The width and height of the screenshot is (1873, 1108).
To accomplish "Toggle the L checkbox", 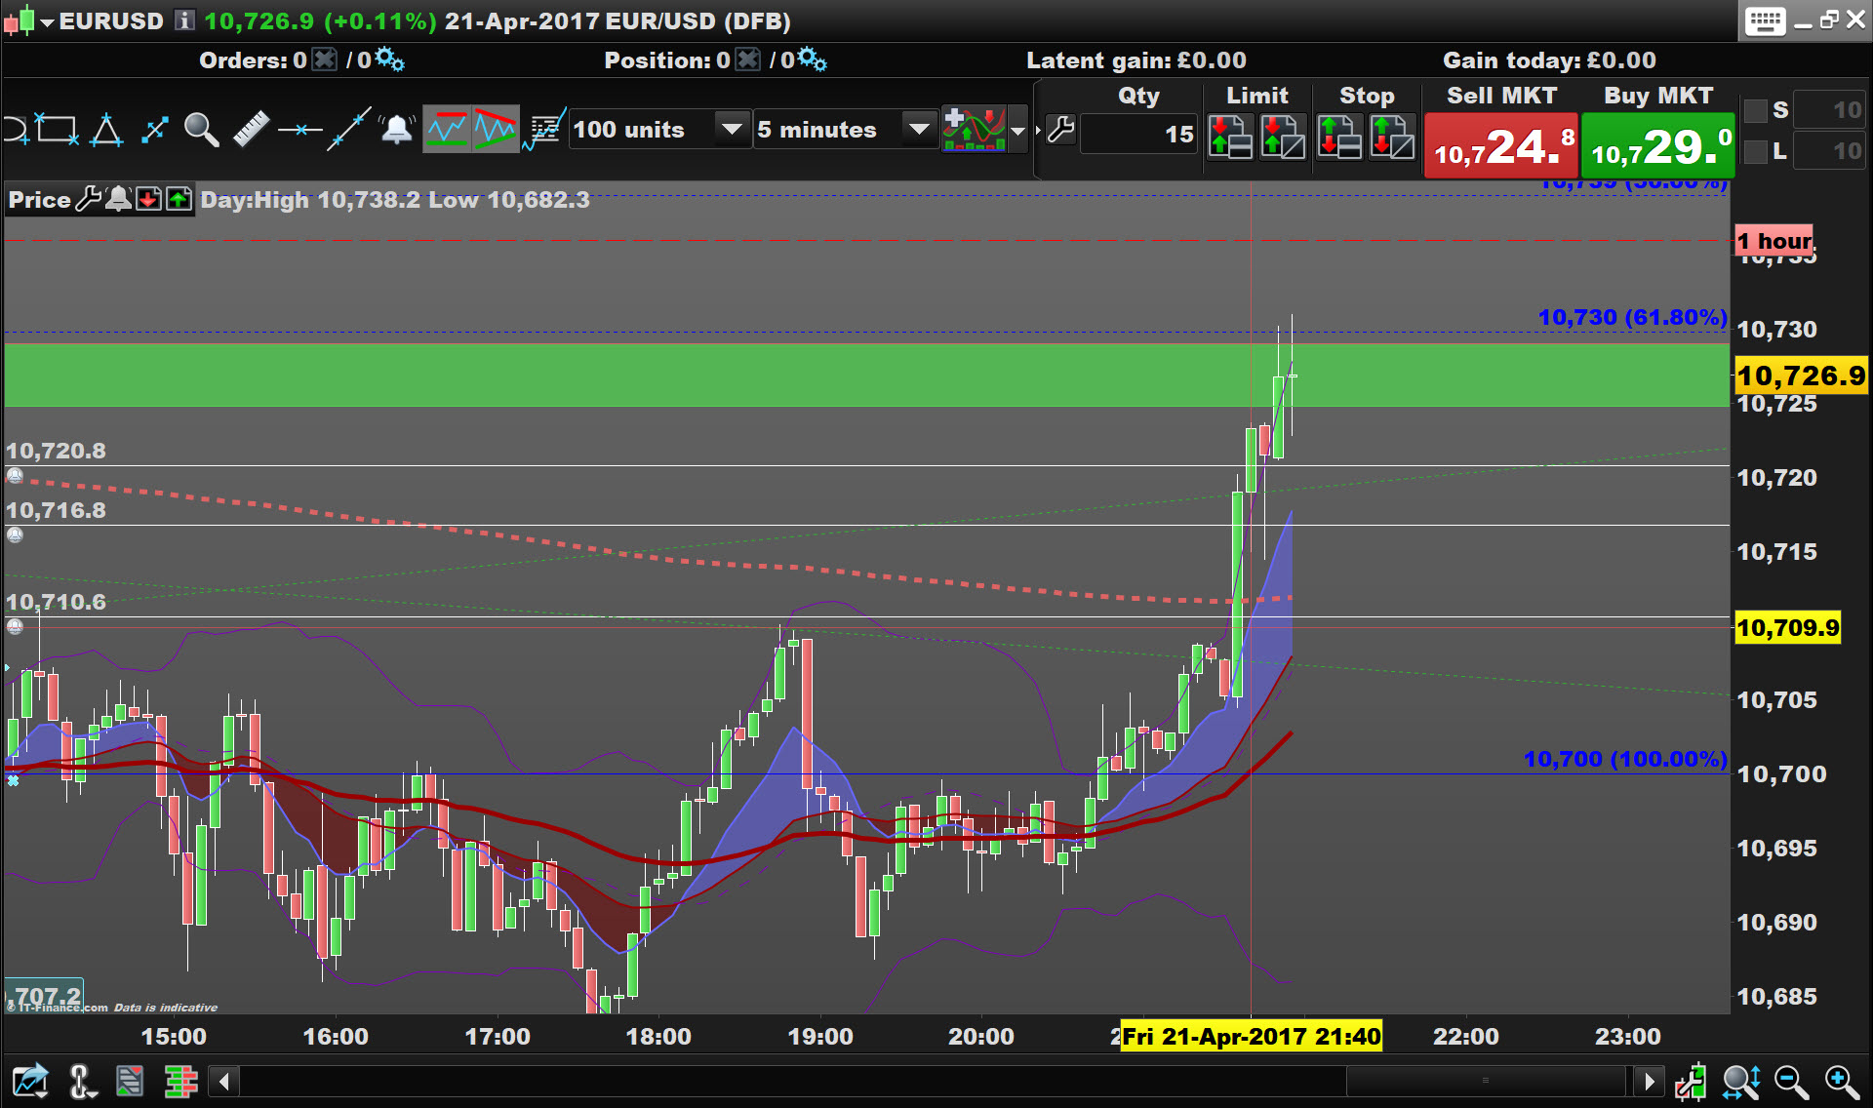I will coord(1755,151).
